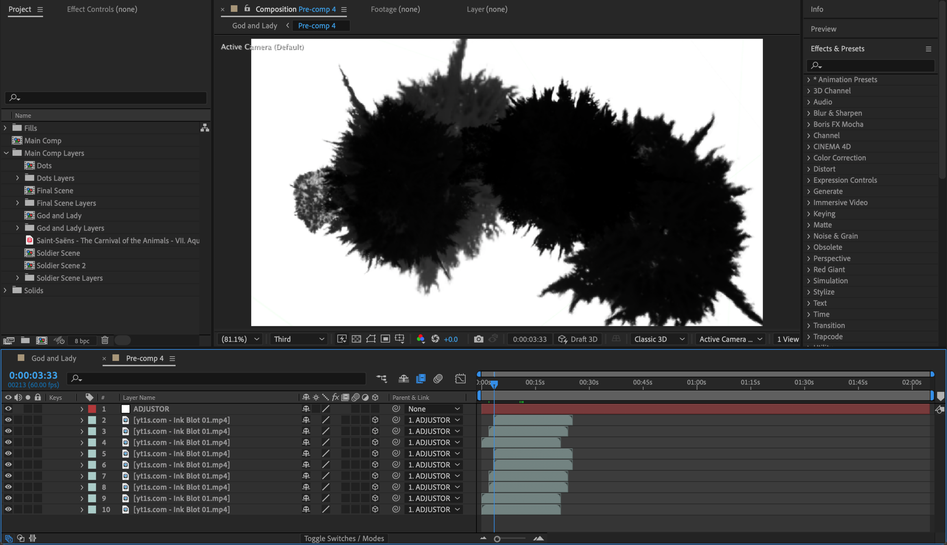
Task: Toggle visibility of layer 5
Action: 8,453
